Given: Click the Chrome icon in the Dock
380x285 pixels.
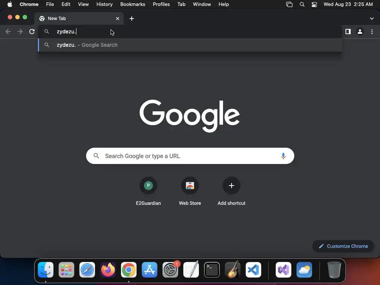Looking at the screenshot, I should (129, 269).
